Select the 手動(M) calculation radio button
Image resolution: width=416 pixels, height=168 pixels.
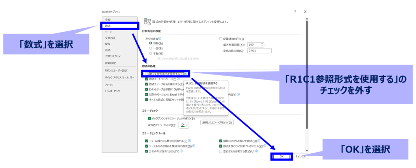(151, 53)
